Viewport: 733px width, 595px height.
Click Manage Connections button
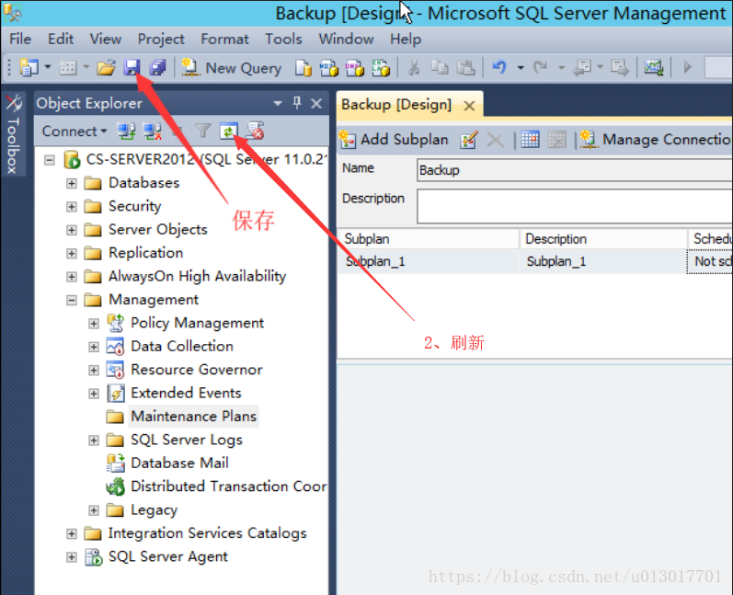pos(656,139)
